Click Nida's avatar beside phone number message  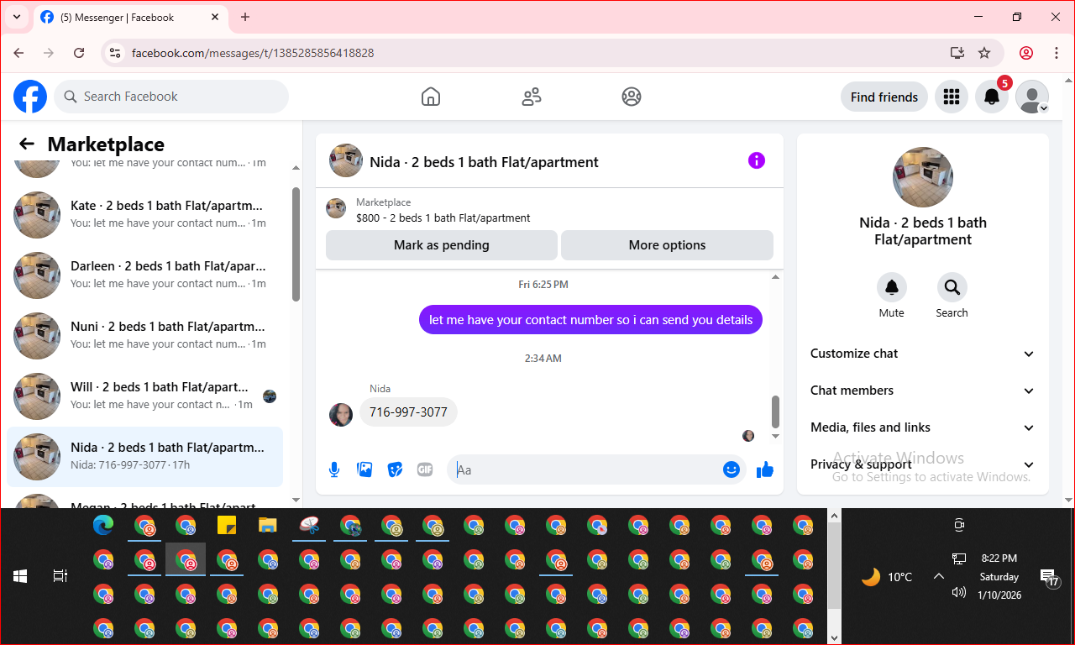click(341, 414)
